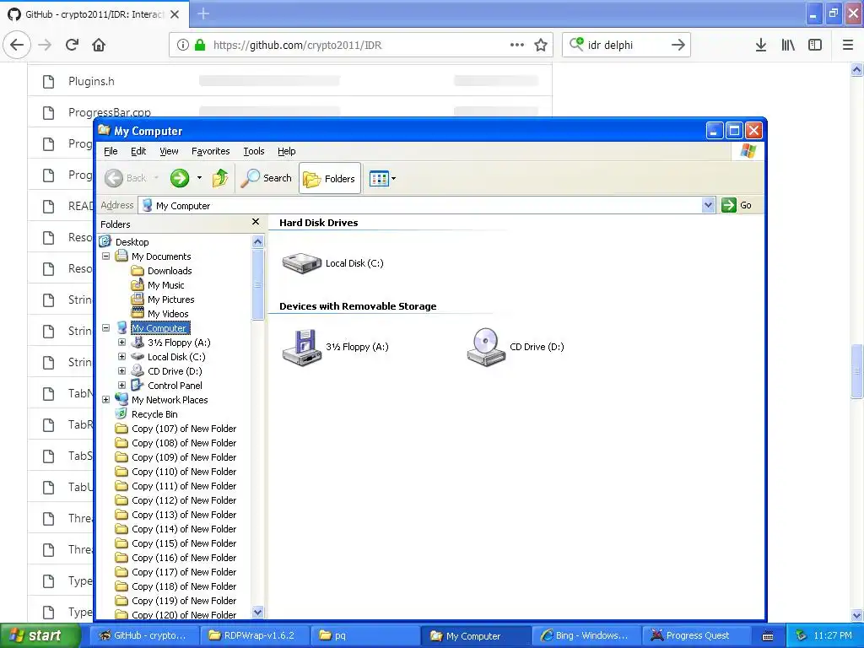Toggle the Folders pane button
Screen dimensions: 864x648
[x=330, y=179]
